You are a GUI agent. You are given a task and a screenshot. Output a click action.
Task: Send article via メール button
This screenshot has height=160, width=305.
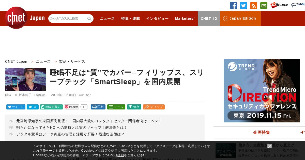tap(116, 107)
